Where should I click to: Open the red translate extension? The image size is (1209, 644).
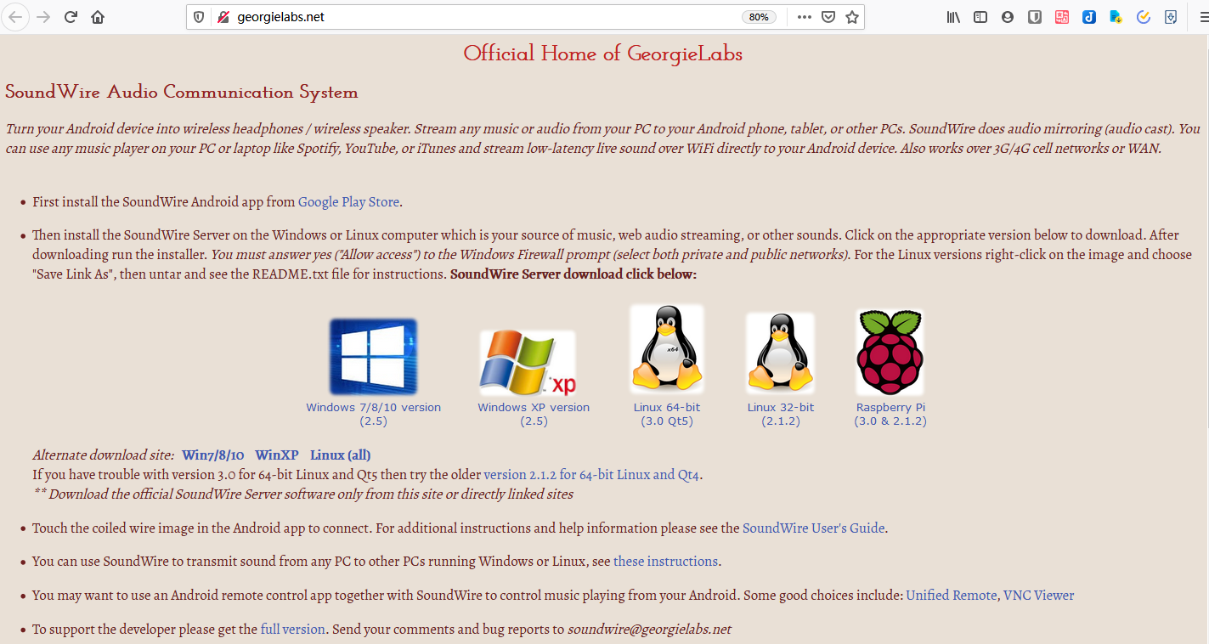tap(1062, 17)
